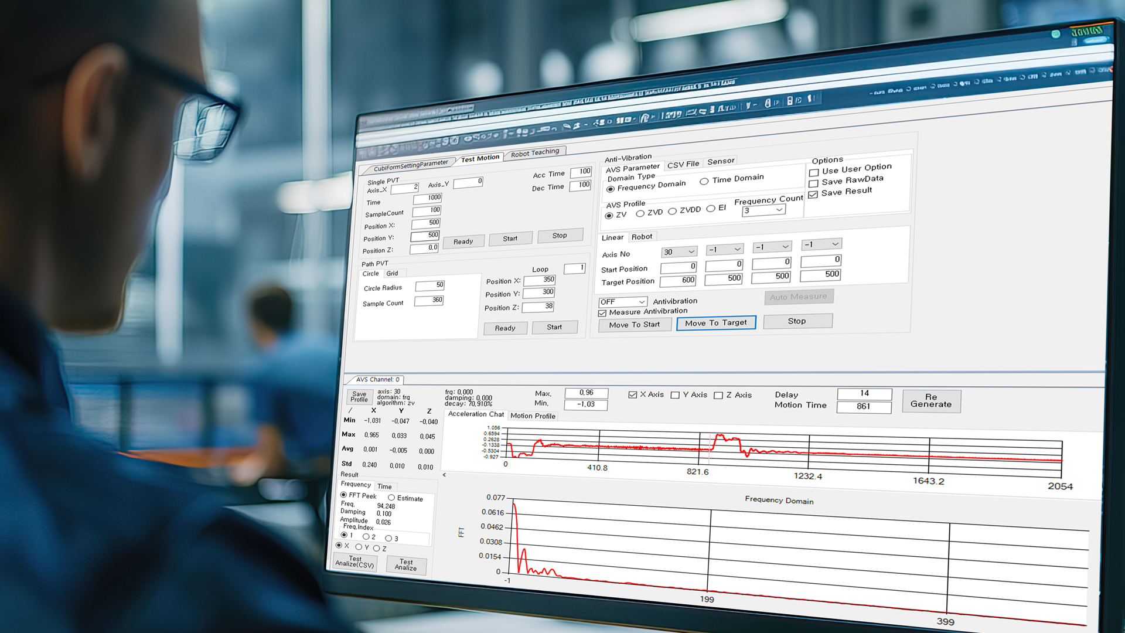Toggle the Measure Antivibration checkbox
The width and height of the screenshot is (1125, 633).
click(x=602, y=313)
